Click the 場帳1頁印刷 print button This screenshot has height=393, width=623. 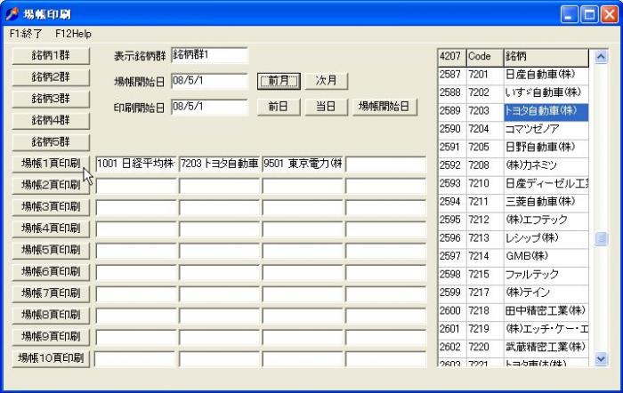click(x=50, y=164)
